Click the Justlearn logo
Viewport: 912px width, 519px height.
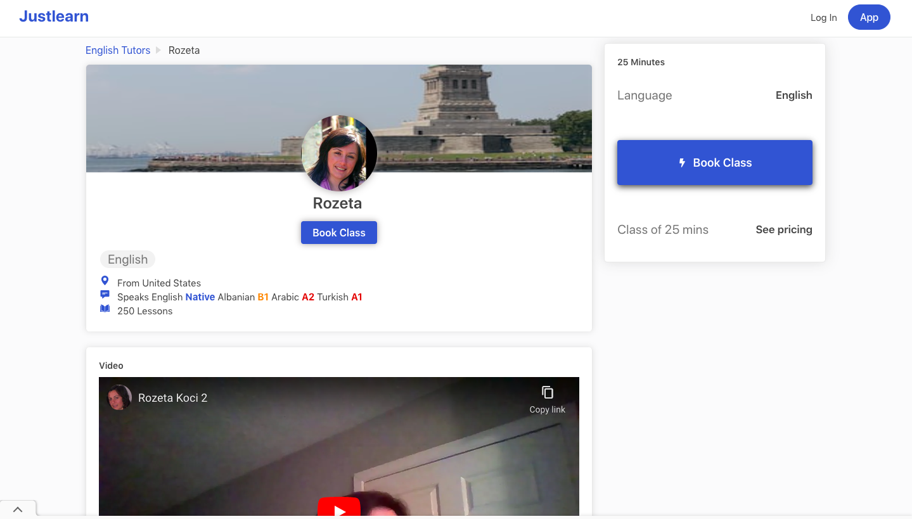click(54, 16)
